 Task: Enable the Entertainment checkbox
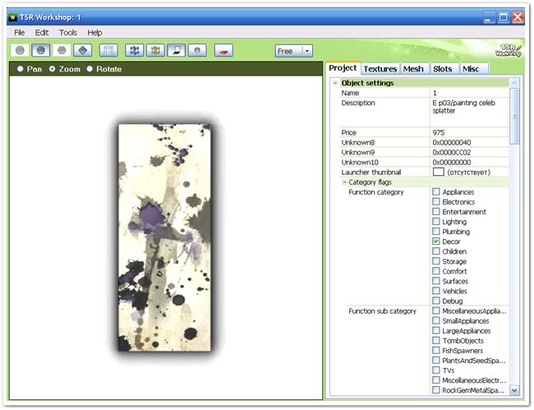point(436,211)
